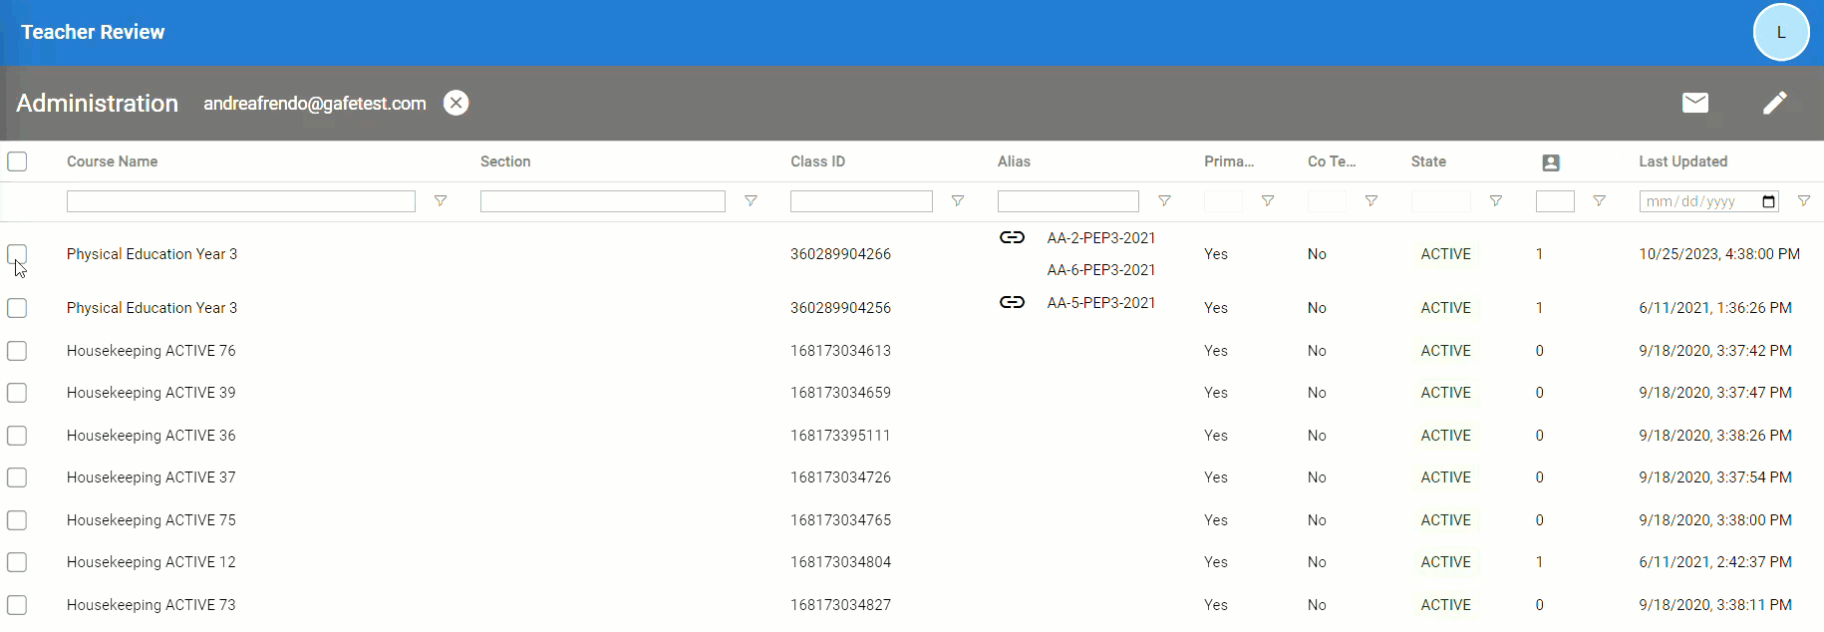Image resolution: width=1824 pixels, height=632 pixels.
Task: Click ACTIVE state of Housekeeping ACTIVE 76
Action: click(x=1445, y=351)
